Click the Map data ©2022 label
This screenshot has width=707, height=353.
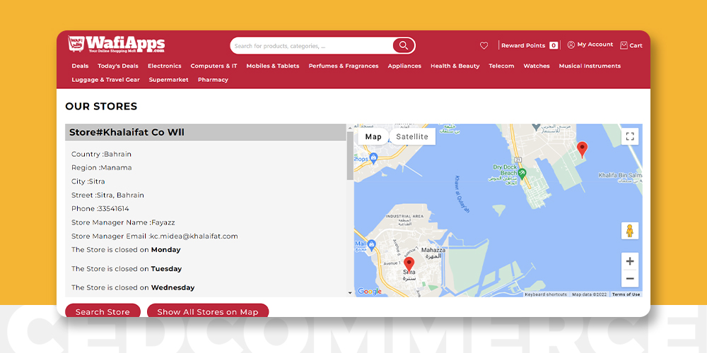click(590, 294)
